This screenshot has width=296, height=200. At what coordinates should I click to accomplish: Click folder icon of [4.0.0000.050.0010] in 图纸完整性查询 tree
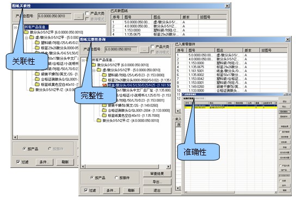pyautogui.click(x=99, y=121)
